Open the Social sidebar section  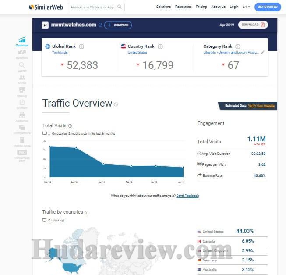tap(22, 80)
